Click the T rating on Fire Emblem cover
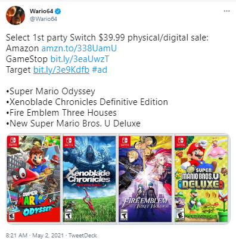This screenshot has height=244, width=236. coord(124,215)
